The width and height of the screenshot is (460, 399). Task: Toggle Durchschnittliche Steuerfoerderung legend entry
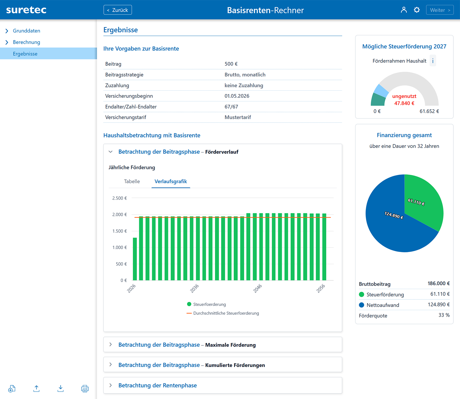point(223,313)
